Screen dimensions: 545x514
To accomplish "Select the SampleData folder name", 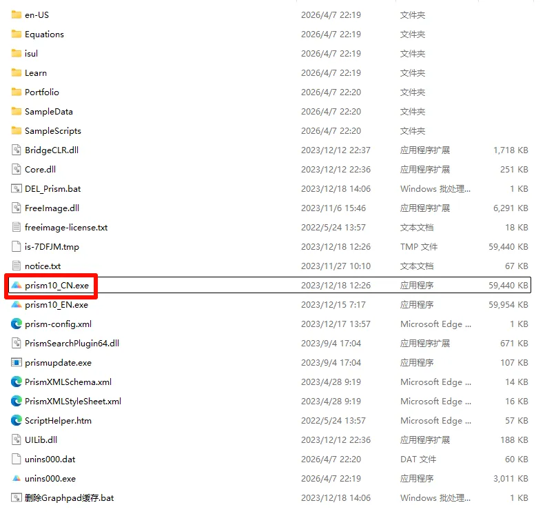I will tap(49, 111).
